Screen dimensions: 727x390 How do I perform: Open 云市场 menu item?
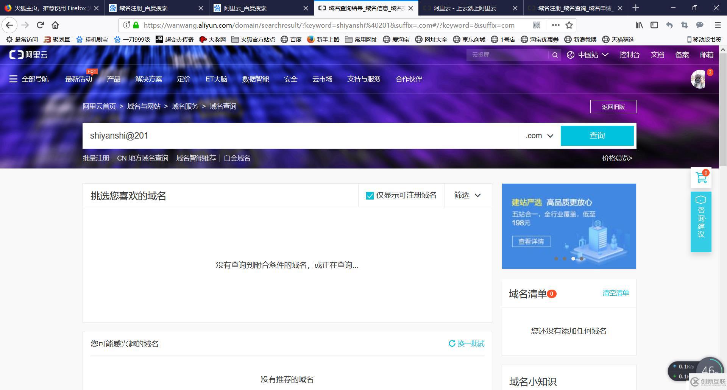click(322, 79)
